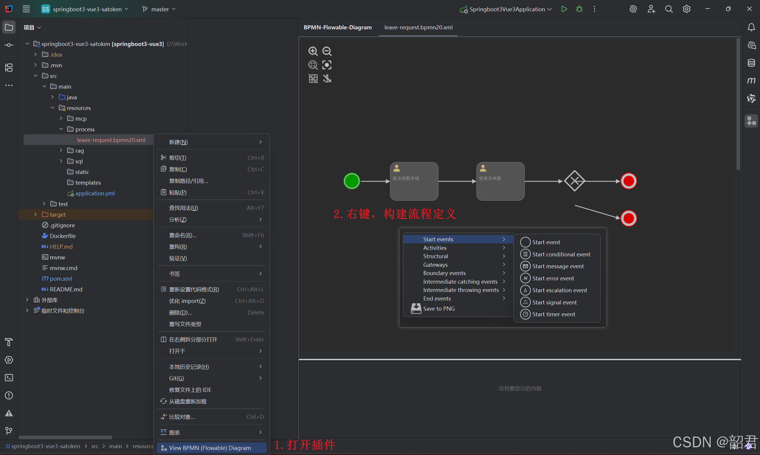
Task: Click the zoom in diagram icon
Action: [x=313, y=51]
